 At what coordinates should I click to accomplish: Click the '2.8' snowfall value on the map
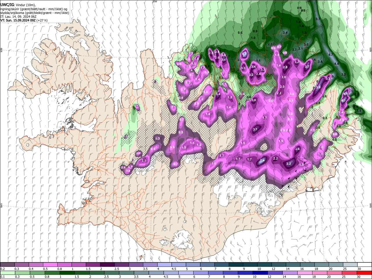click(285, 67)
